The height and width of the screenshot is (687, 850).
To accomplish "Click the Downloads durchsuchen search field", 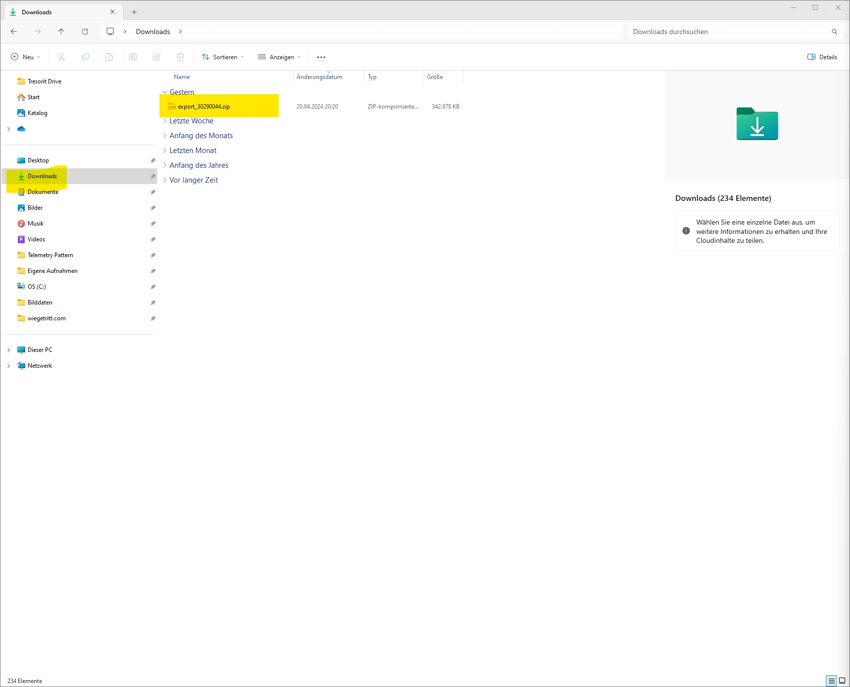I will [x=726, y=32].
